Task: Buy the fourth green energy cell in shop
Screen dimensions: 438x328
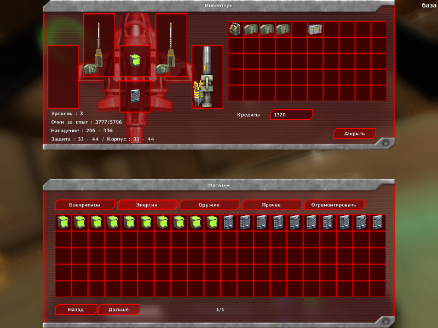Action: 113,222
